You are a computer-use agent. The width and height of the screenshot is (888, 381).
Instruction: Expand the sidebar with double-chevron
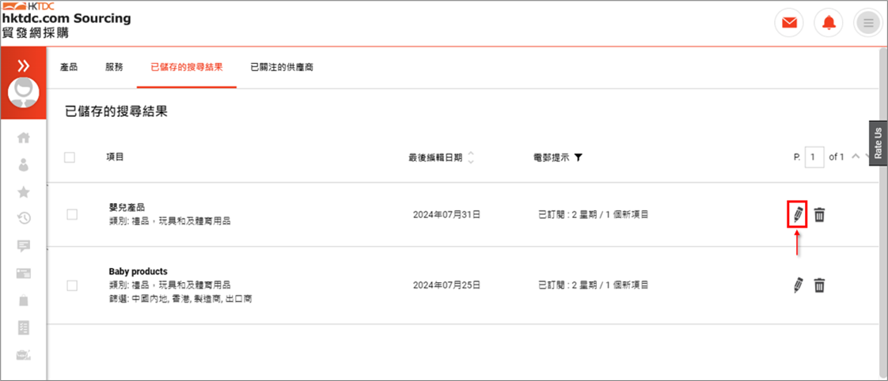pyautogui.click(x=24, y=66)
